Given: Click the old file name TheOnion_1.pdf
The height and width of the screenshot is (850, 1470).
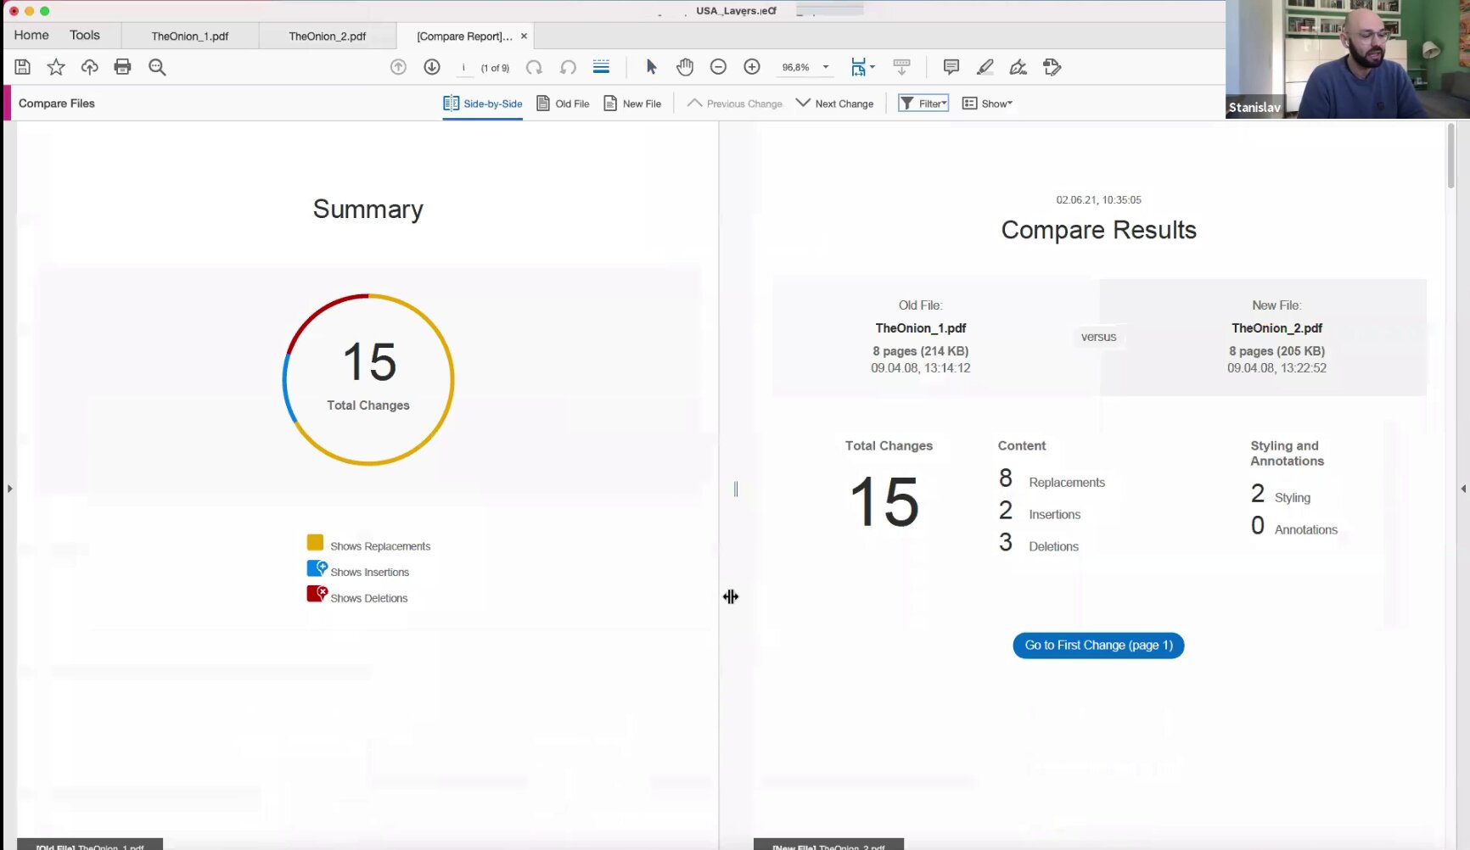Looking at the screenshot, I should pyautogui.click(x=921, y=328).
